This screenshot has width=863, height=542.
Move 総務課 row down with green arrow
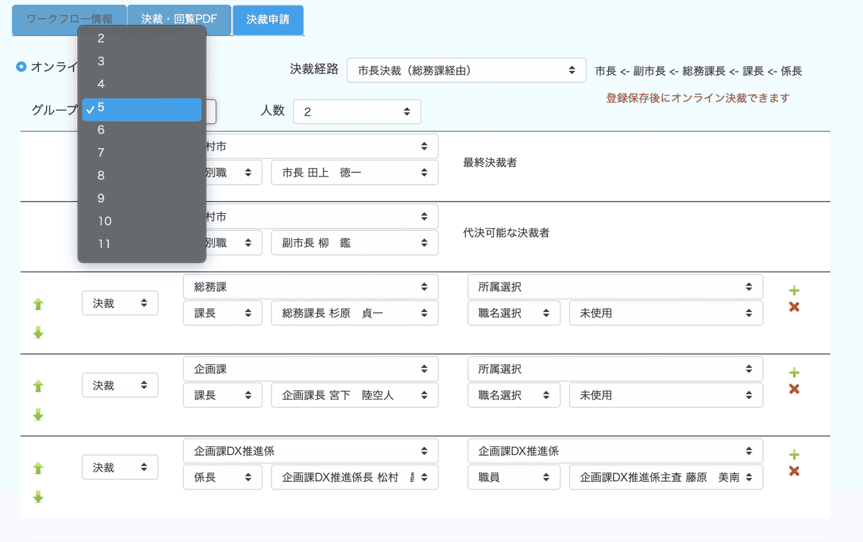click(x=38, y=332)
